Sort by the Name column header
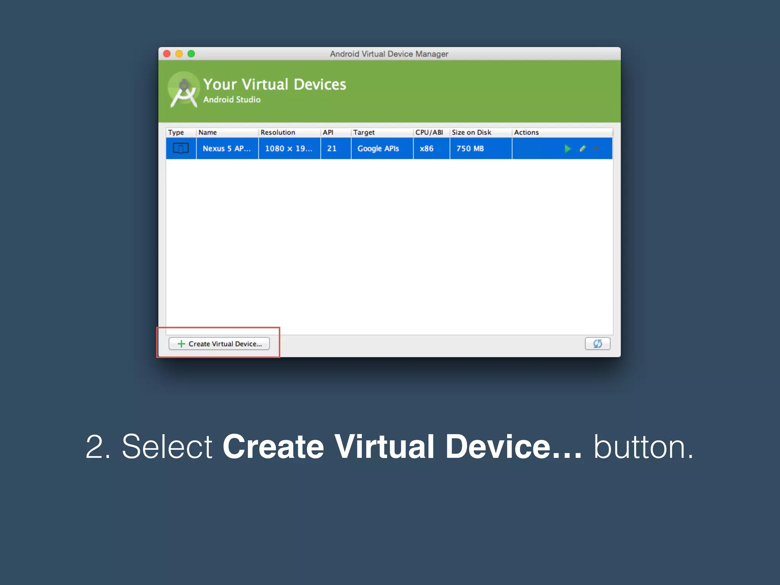780x585 pixels. pos(227,132)
